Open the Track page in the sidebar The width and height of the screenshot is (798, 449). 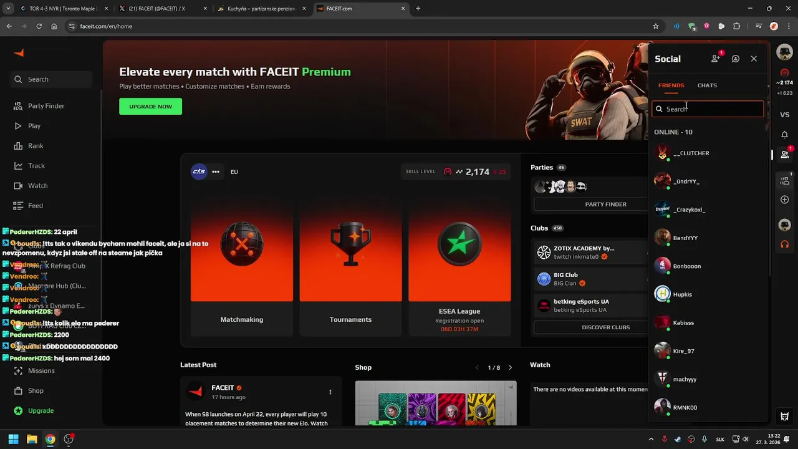[x=29, y=166]
